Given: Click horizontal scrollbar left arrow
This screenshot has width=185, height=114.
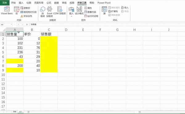Looking at the screenshot, I should click(139, 112).
